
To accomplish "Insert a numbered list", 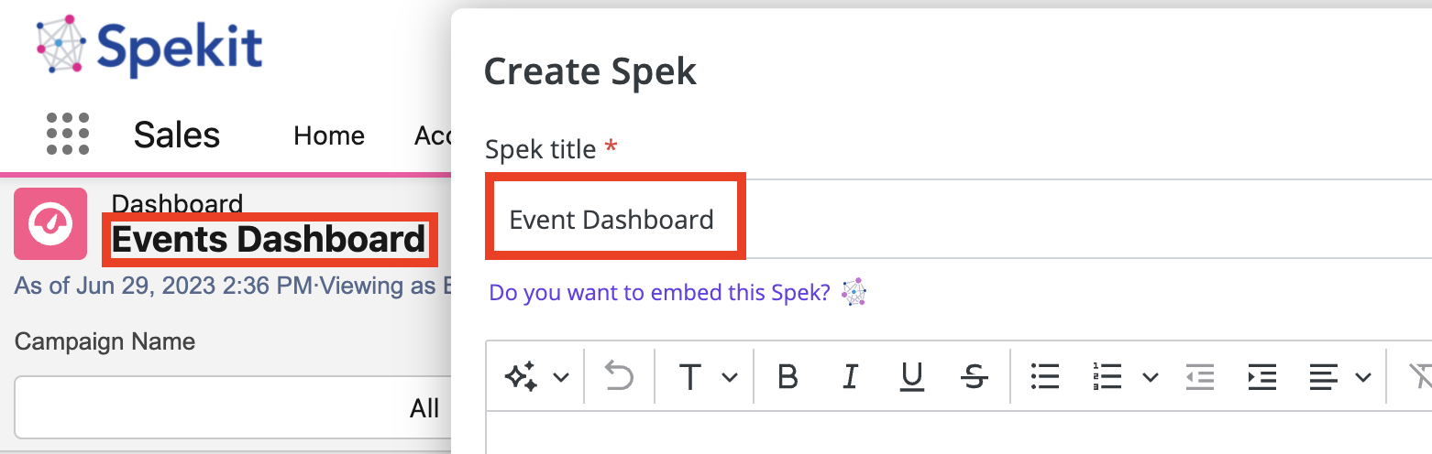I will coord(1107,376).
